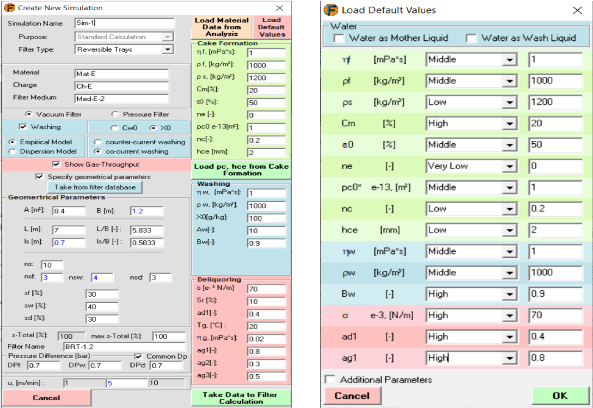593x408 pixels.
Task: Open the pc0 level dropdown
Action: click(509, 187)
